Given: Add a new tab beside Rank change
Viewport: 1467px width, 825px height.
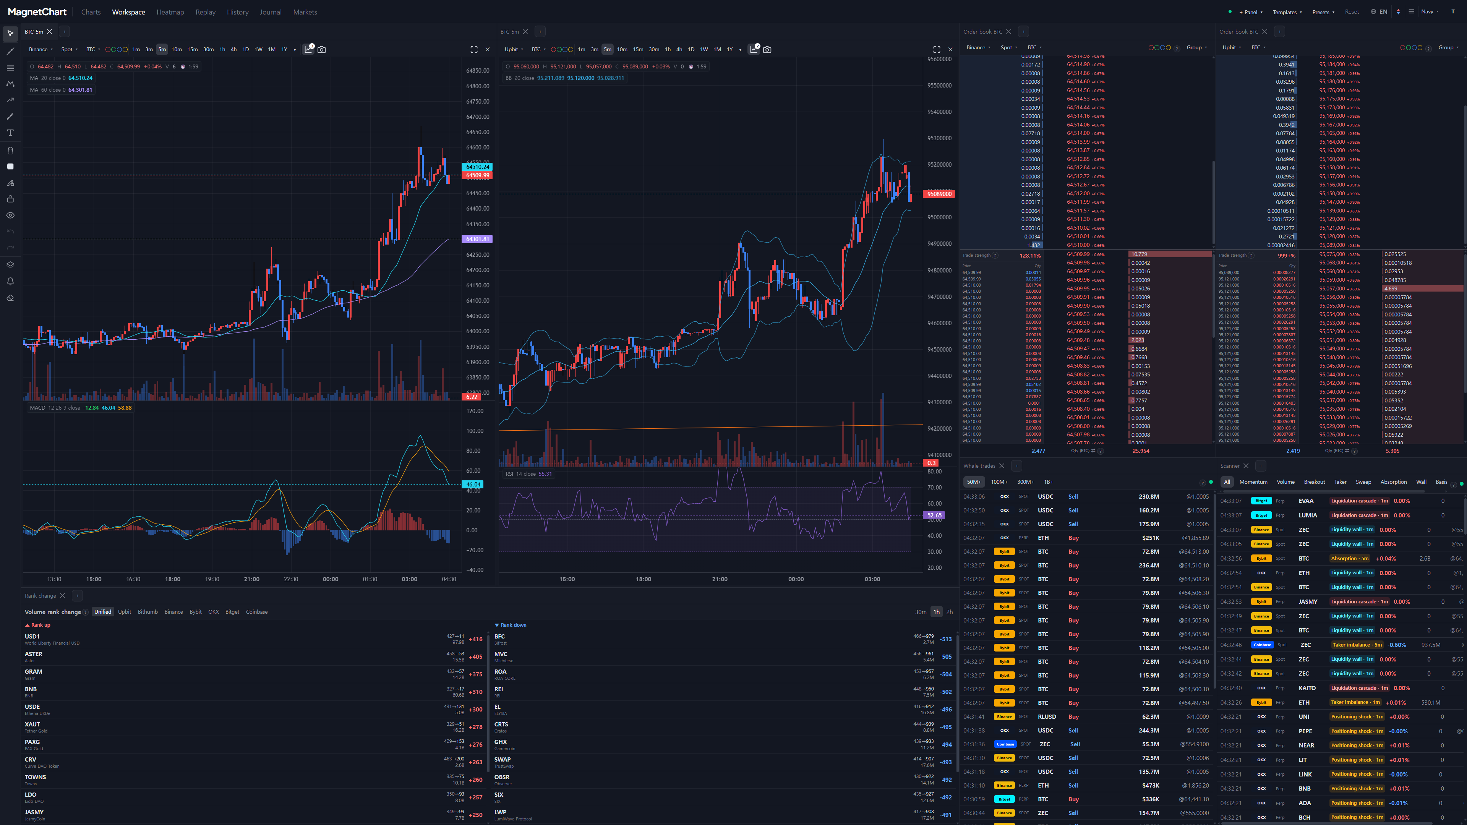Looking at the screenshot, I should [x=78, y=596].
